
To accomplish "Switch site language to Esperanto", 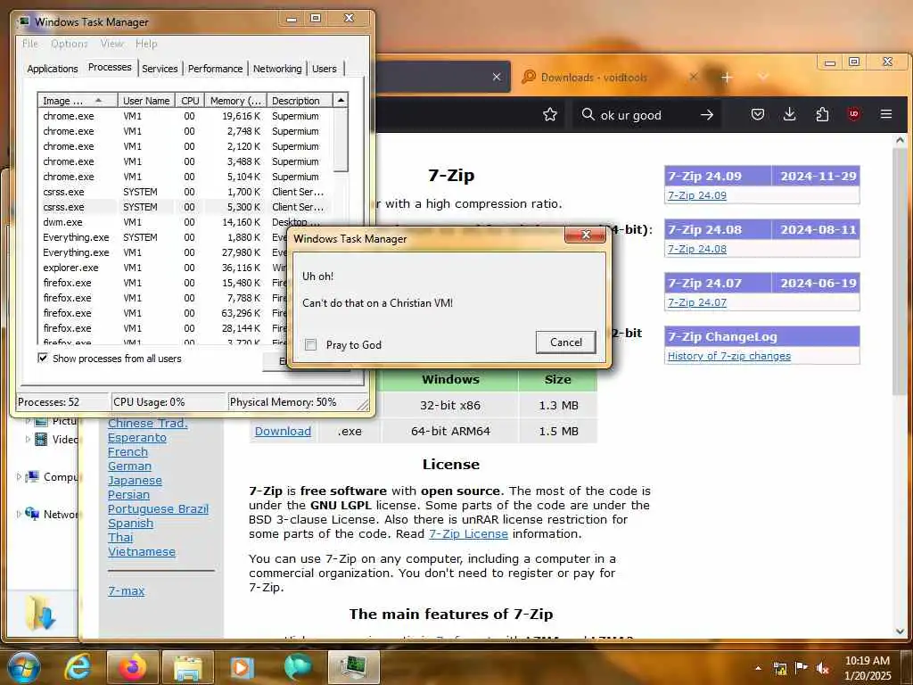I will click(x=136, y=437).
